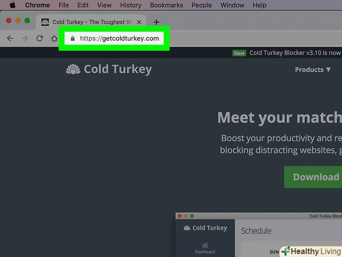Click the Meet your match heading
This screenshot has width=342, height=257.
pos(280,118)
